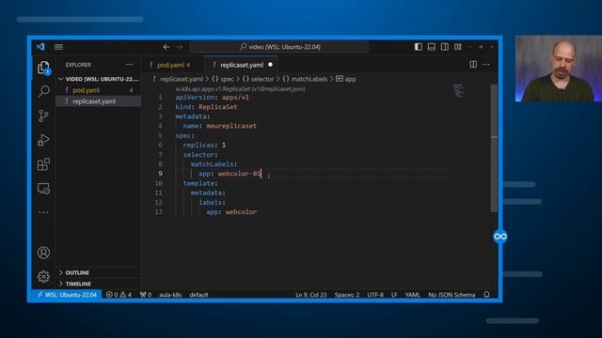
Task: Go forward with the right arrow
Action: click(x=180, y=47)
